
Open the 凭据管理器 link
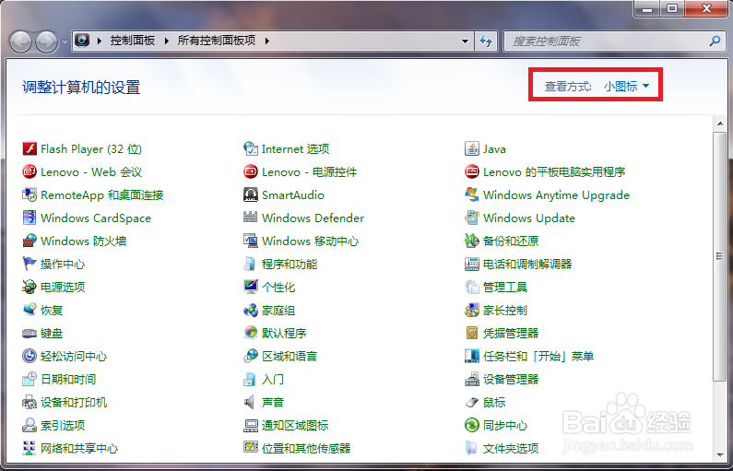point(511,333)
